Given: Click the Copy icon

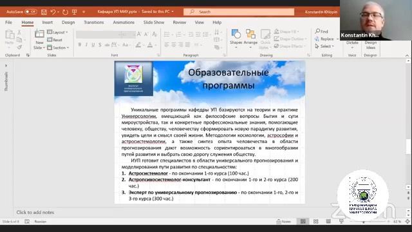Looking at the screenshot, I should [19, 40].
